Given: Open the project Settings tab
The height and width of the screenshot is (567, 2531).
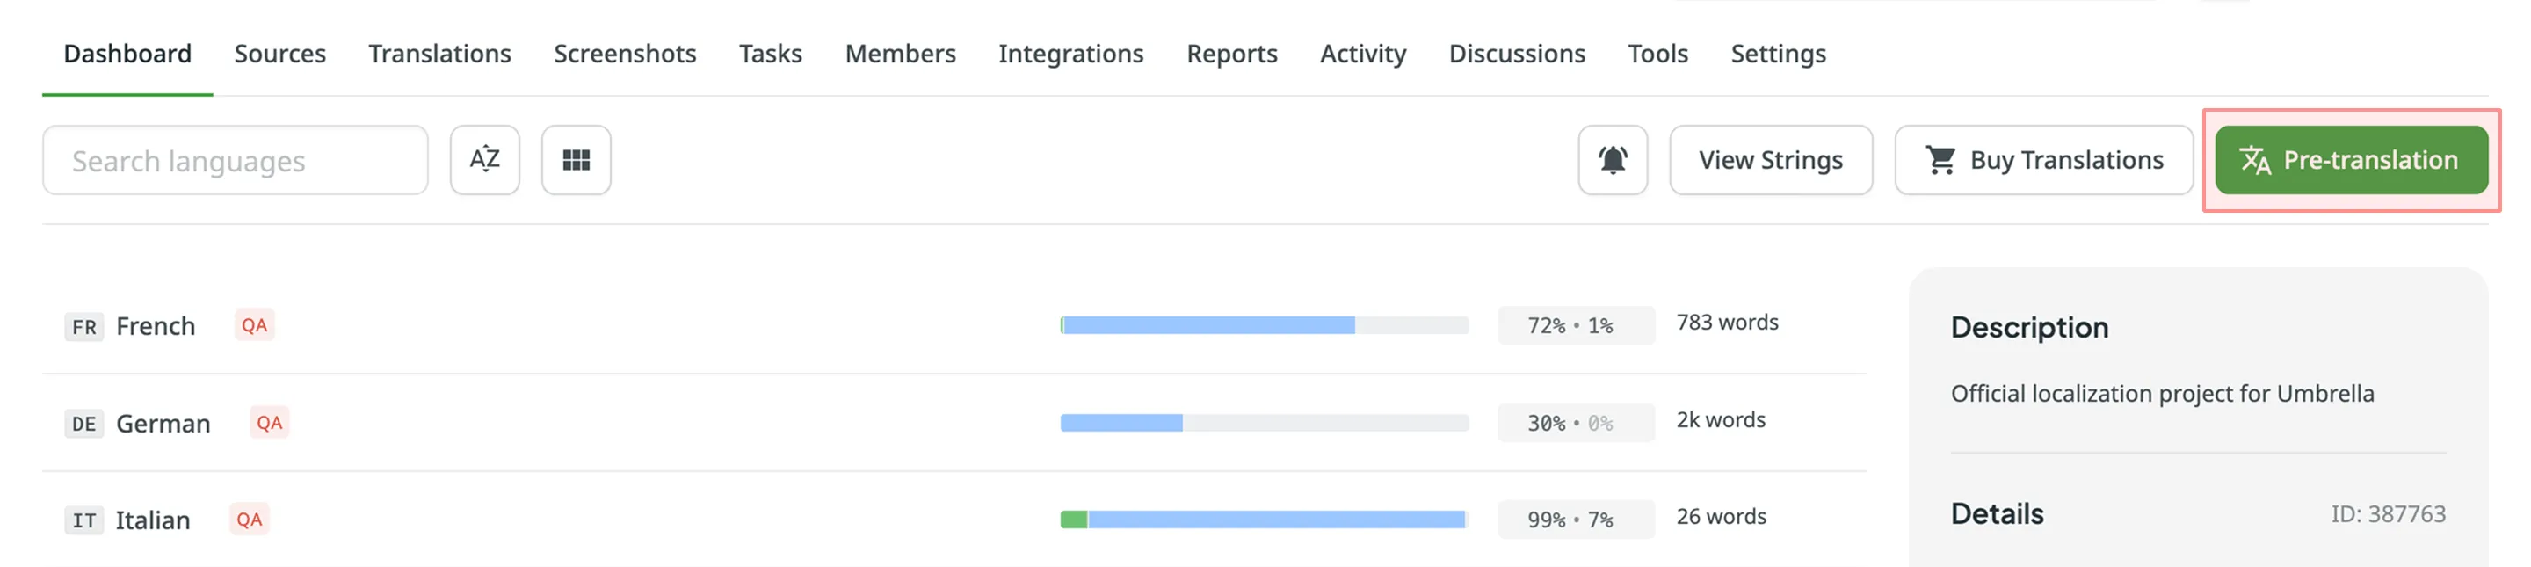Looking at the screenshot, I should pyautogui.click(x=1777, y=53).
